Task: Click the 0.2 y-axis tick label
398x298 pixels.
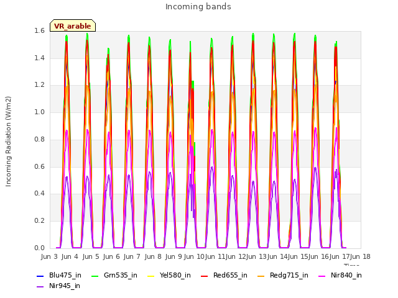Action: [x=39, y=221]
